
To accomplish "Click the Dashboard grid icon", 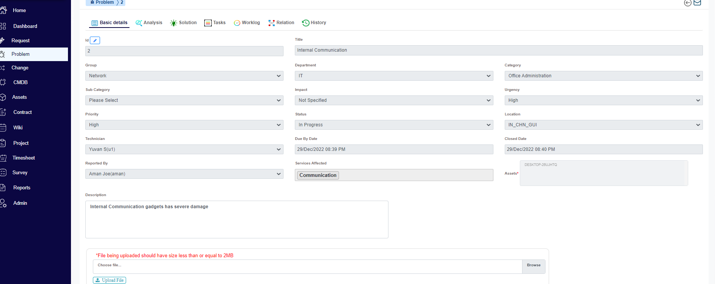I will coord(3,26).
